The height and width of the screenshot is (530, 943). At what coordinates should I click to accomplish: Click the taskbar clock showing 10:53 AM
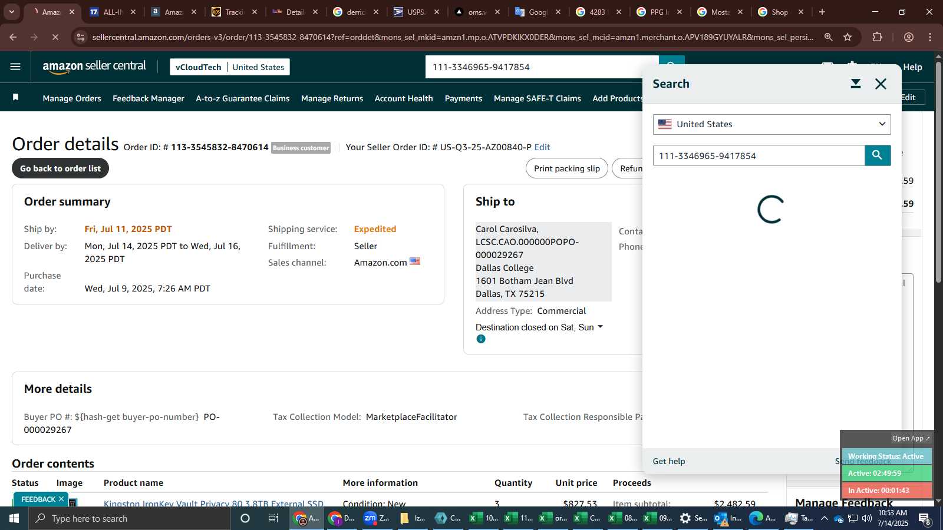click(893, 518)
